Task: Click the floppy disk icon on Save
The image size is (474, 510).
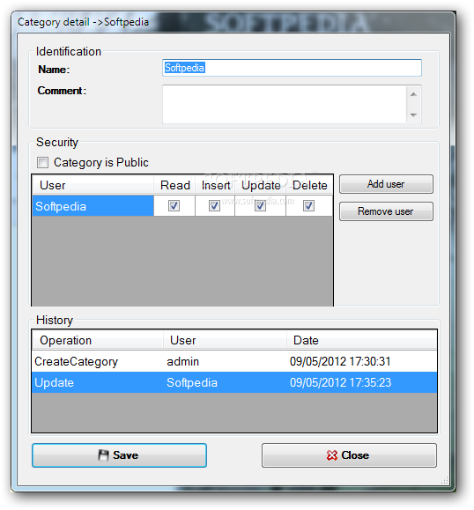Action: pos(103,455)
